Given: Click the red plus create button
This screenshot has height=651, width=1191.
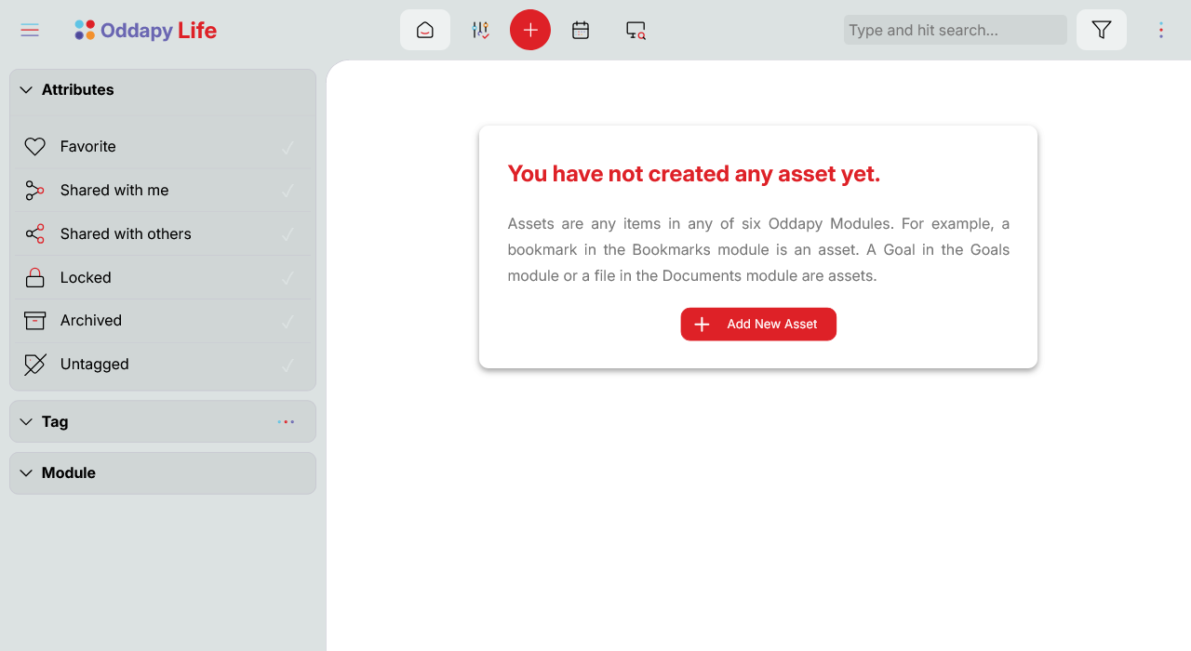Looking at the screenshot, I should (x=530, y=30).
